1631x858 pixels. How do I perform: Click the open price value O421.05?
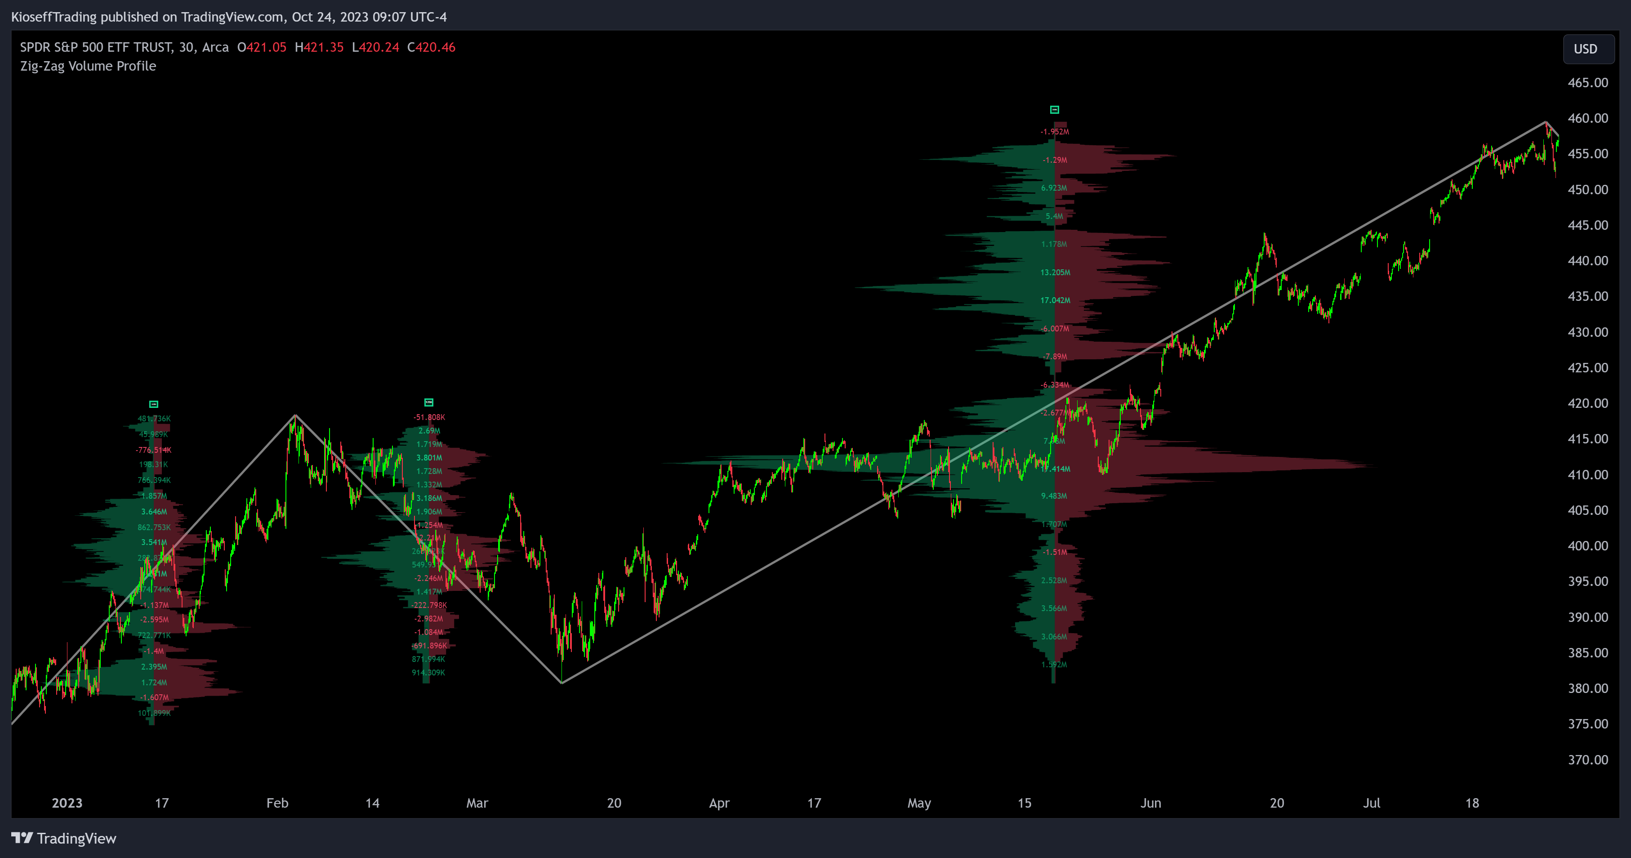pos(262,47)
